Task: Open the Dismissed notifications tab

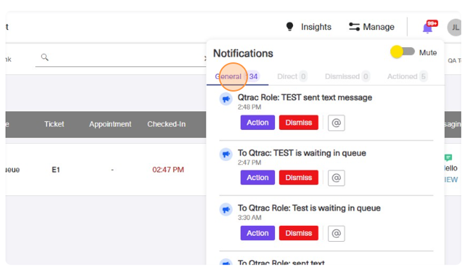Action: click(x=342, y=76)
